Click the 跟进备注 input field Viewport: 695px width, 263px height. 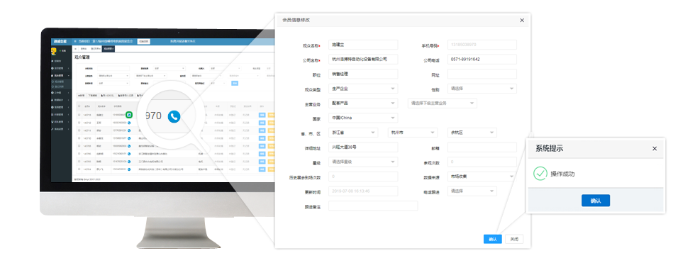click(x=373, y=206)
